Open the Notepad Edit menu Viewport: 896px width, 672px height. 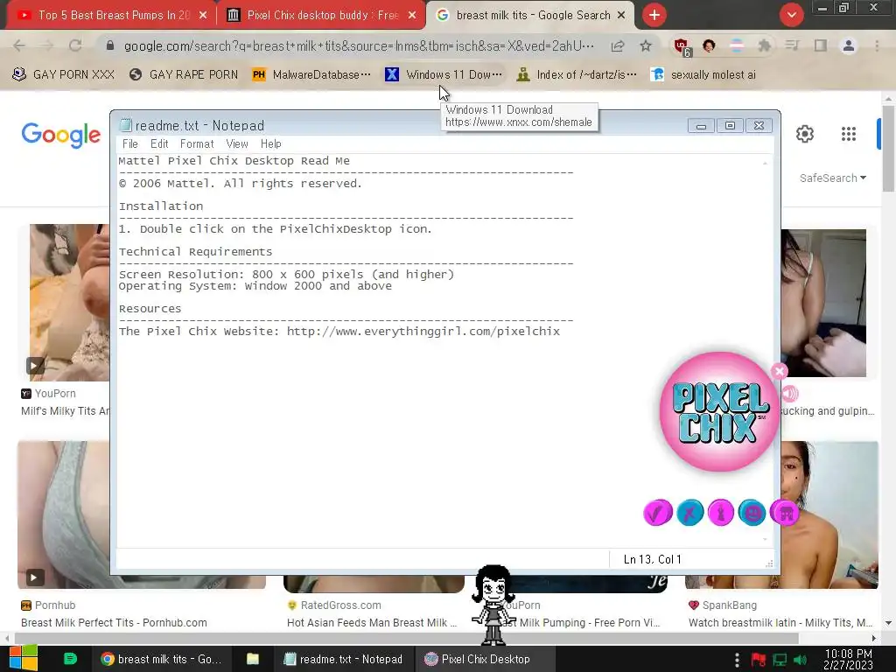coord(159,144)
